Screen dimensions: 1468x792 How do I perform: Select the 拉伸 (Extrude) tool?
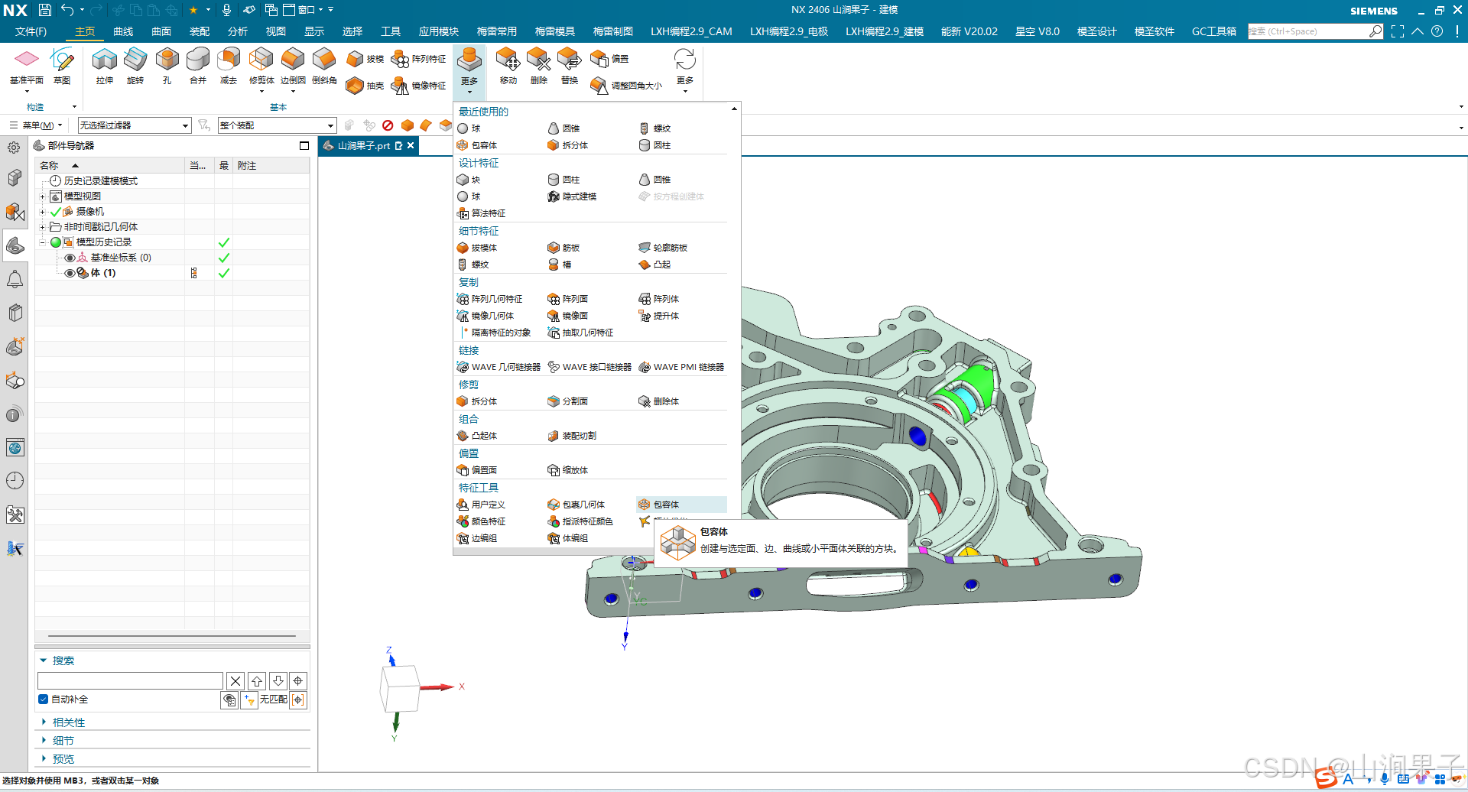click(105, 66)
